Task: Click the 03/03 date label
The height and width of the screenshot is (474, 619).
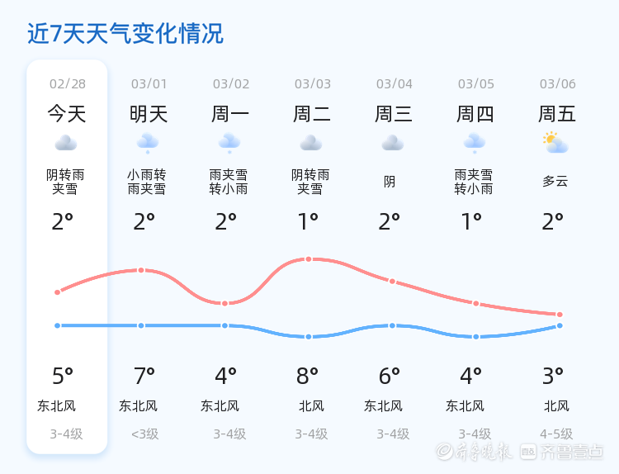Action: [x=313, y=84]
